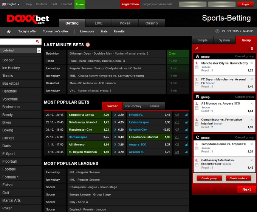The width and height of the screenshot is (257, 212).
Task: Click Last Minute Bets clock icon
Action: click(x=88, y=44)
